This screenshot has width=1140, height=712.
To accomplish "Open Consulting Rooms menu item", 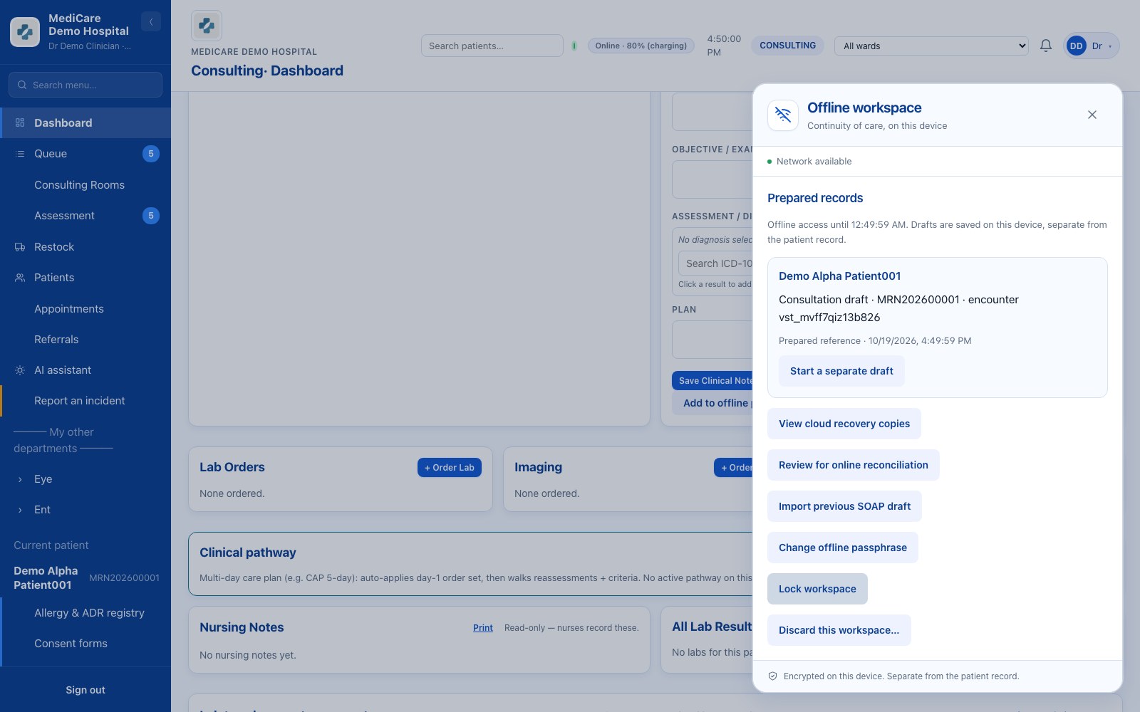I will (x=85, y=185).
